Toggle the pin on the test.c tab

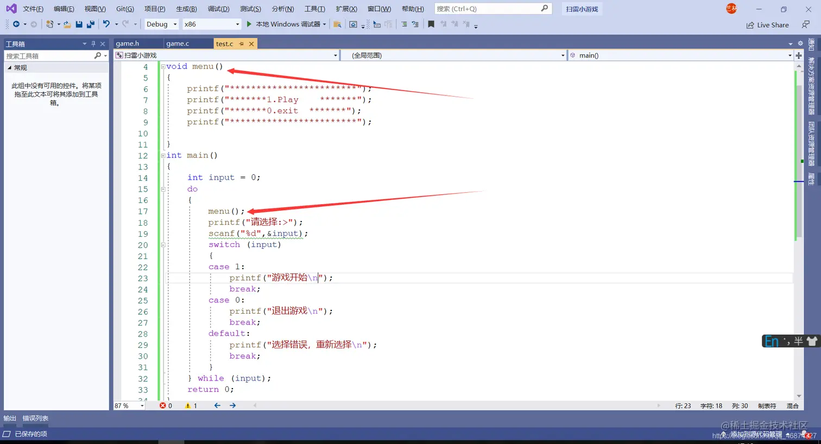pyautogui.click(x=242, y=44)
